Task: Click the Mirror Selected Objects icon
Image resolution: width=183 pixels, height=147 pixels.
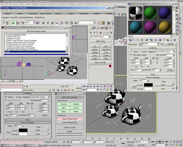Action: click(67, 23)
